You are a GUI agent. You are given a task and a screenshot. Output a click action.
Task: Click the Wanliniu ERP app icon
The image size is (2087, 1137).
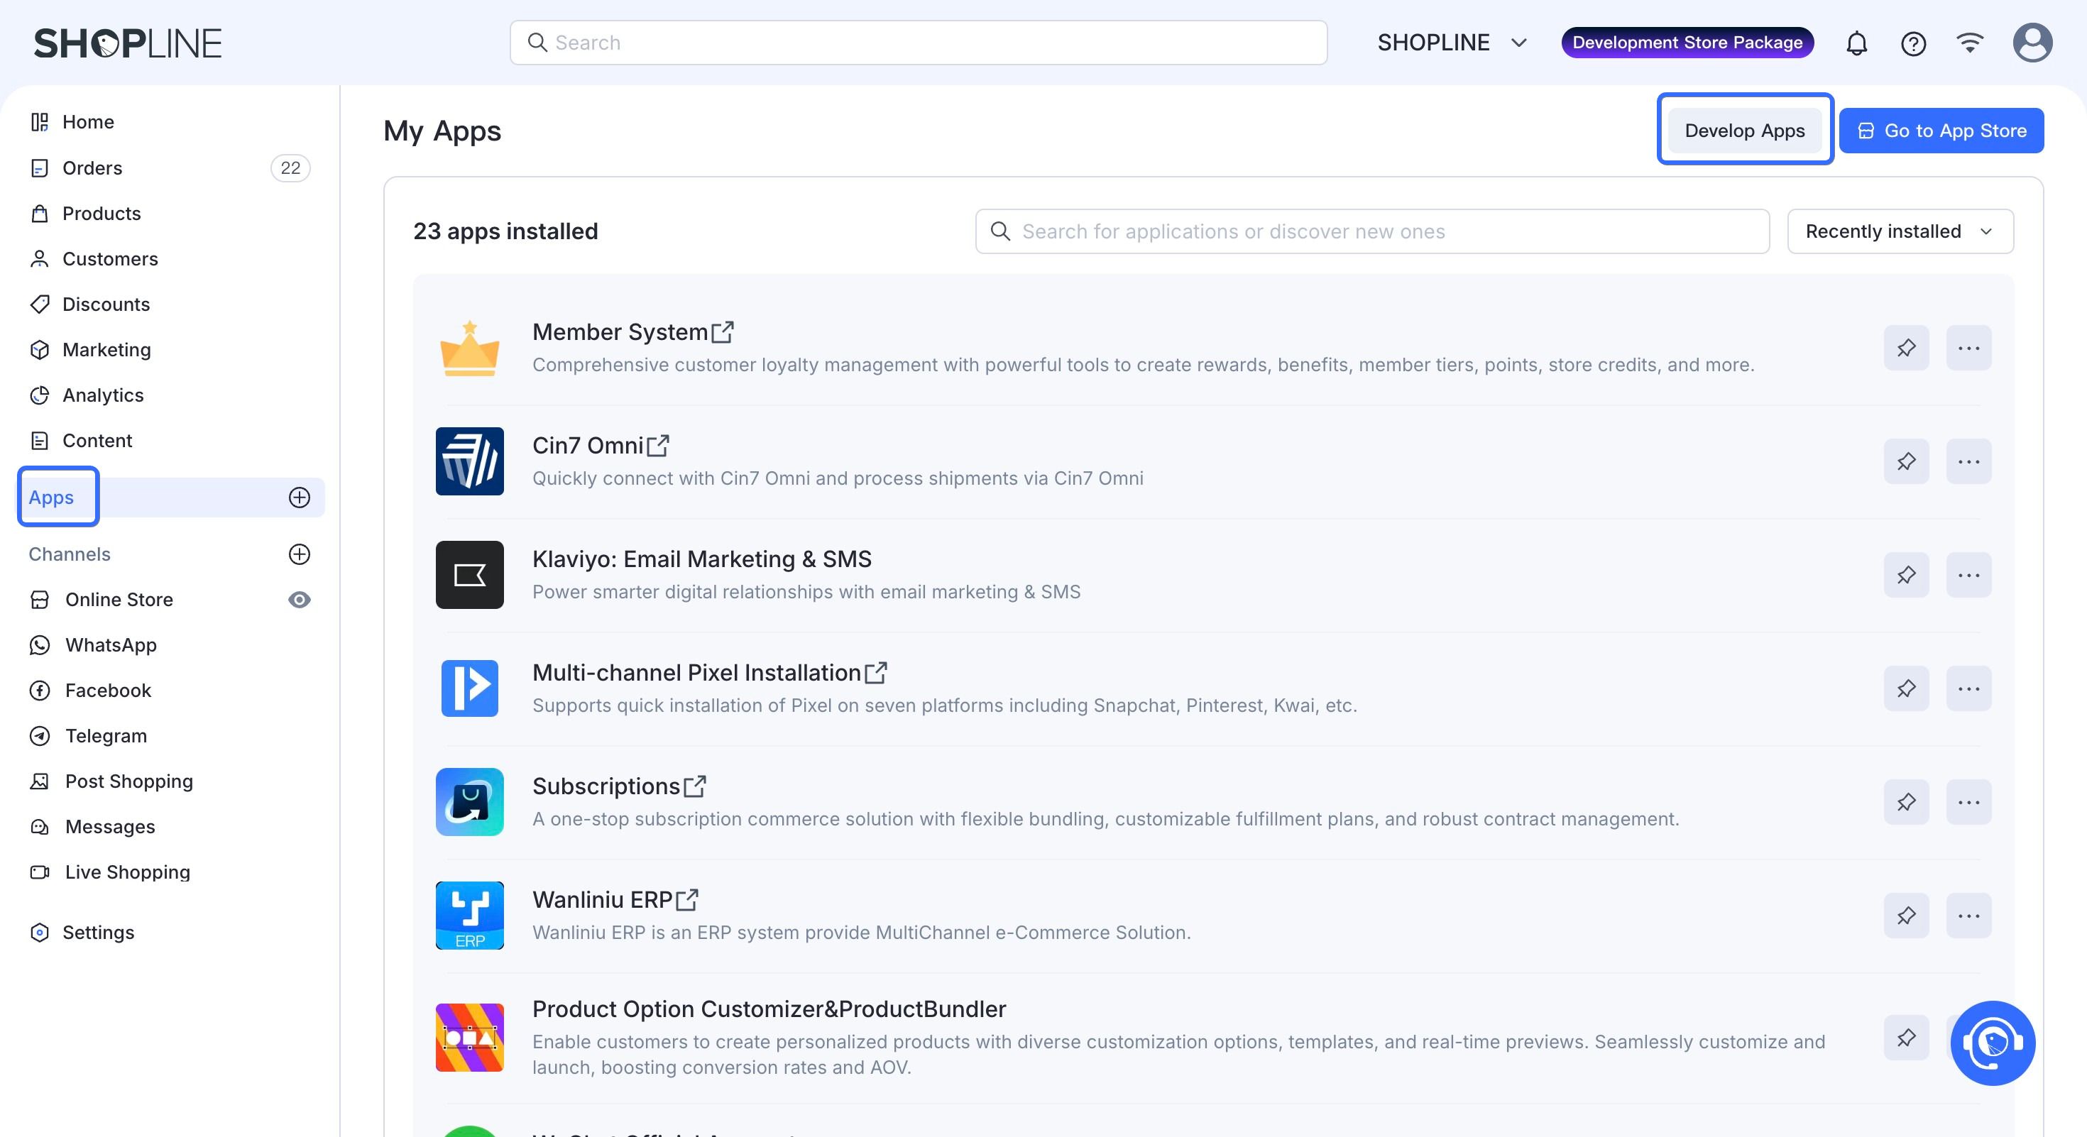tap(470, 915)
